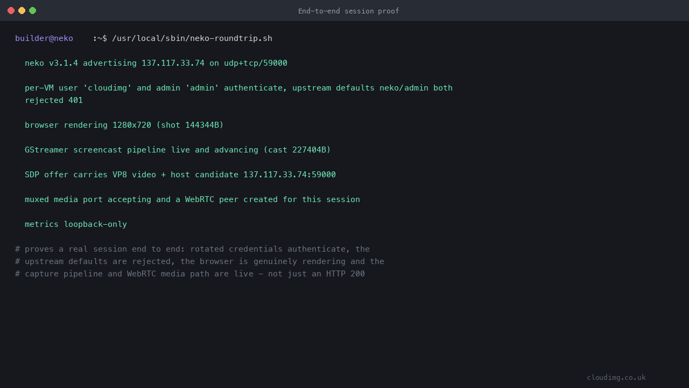Click the yellow minimize window button
This screenshot has height=388, width=689.
pyautogui.click(x=22, y=11)
